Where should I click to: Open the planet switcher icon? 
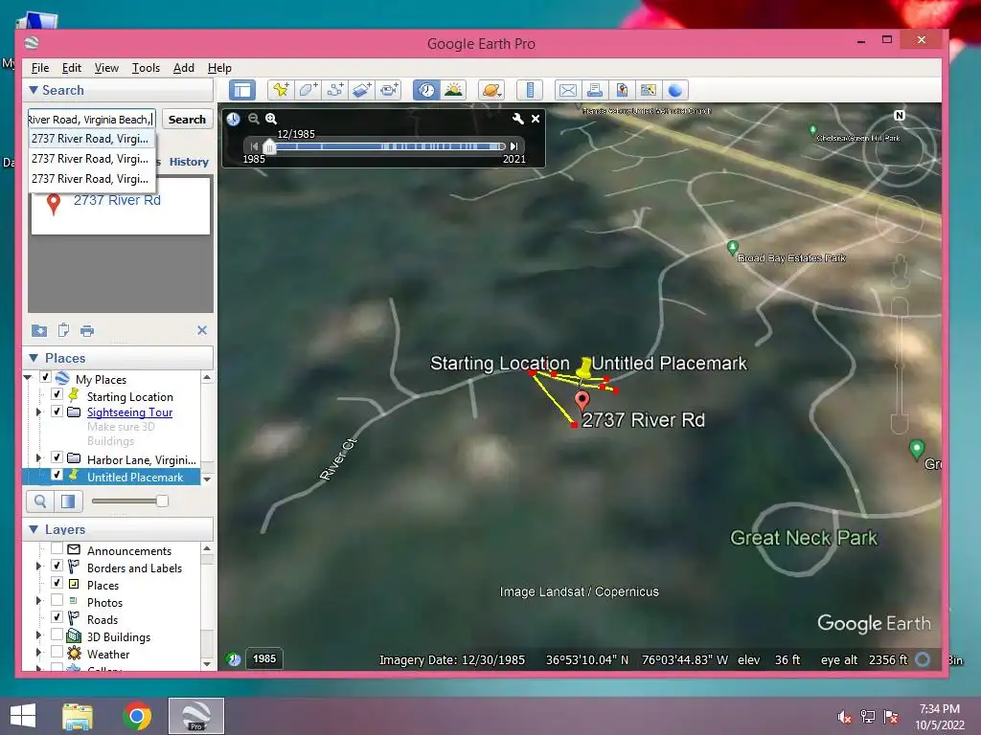[491, 90]
